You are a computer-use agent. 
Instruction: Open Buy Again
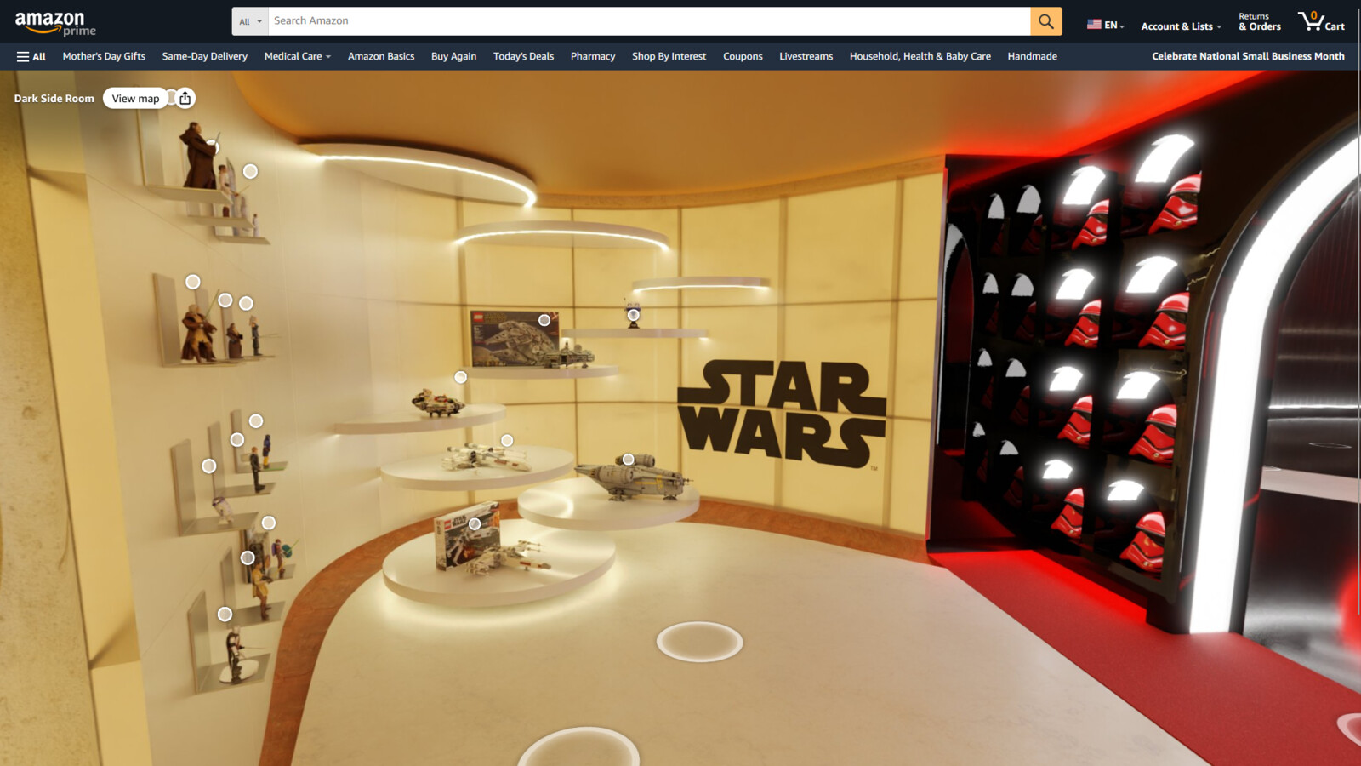(x=453, y=56)
